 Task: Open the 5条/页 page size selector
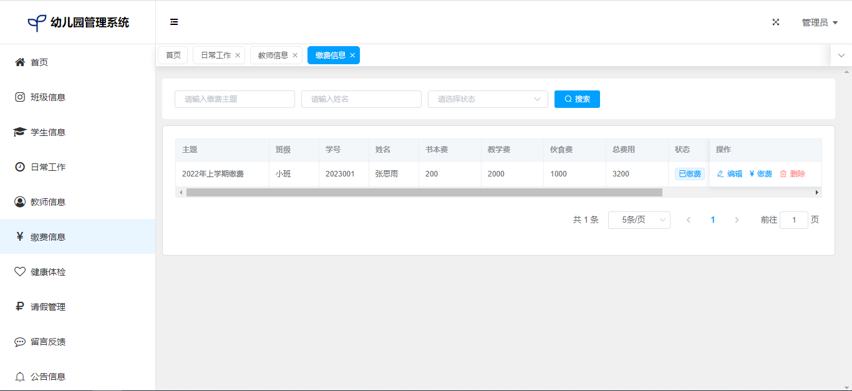pos(639,220)
